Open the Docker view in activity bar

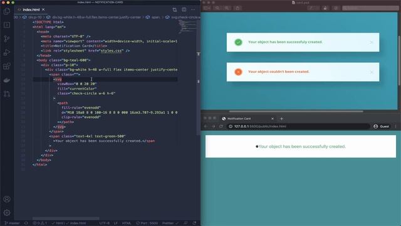(x=7, y=80)
